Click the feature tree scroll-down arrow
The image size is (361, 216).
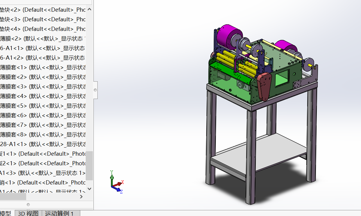pos(89,189)
